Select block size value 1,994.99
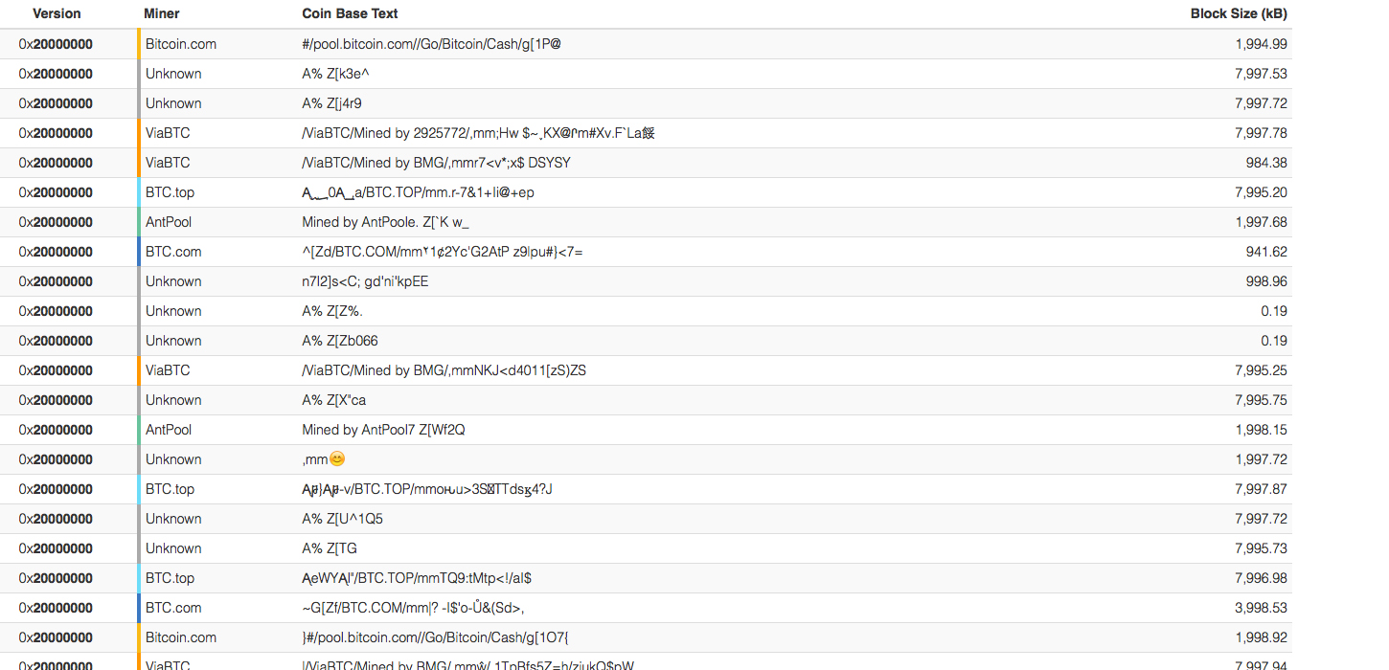This screenshot has height=670, width=1389. [x=1261, y=44]
